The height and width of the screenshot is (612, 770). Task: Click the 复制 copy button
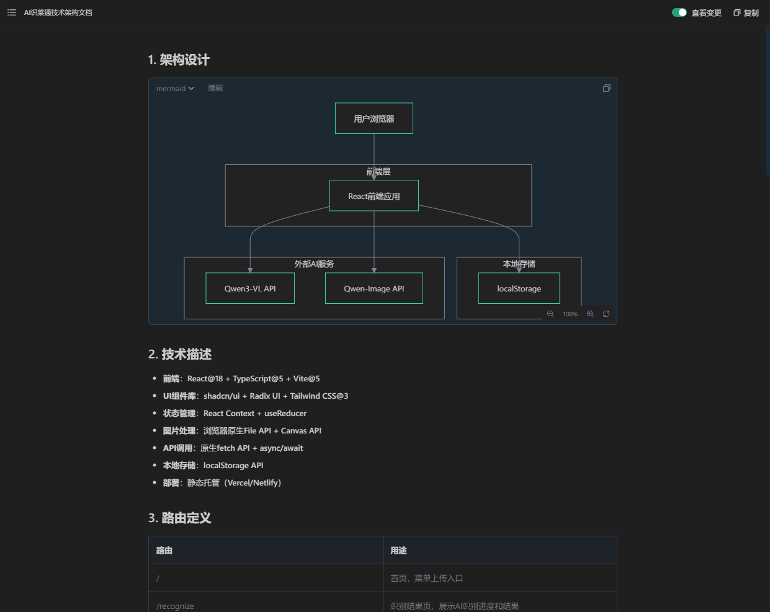click(746, 12)
